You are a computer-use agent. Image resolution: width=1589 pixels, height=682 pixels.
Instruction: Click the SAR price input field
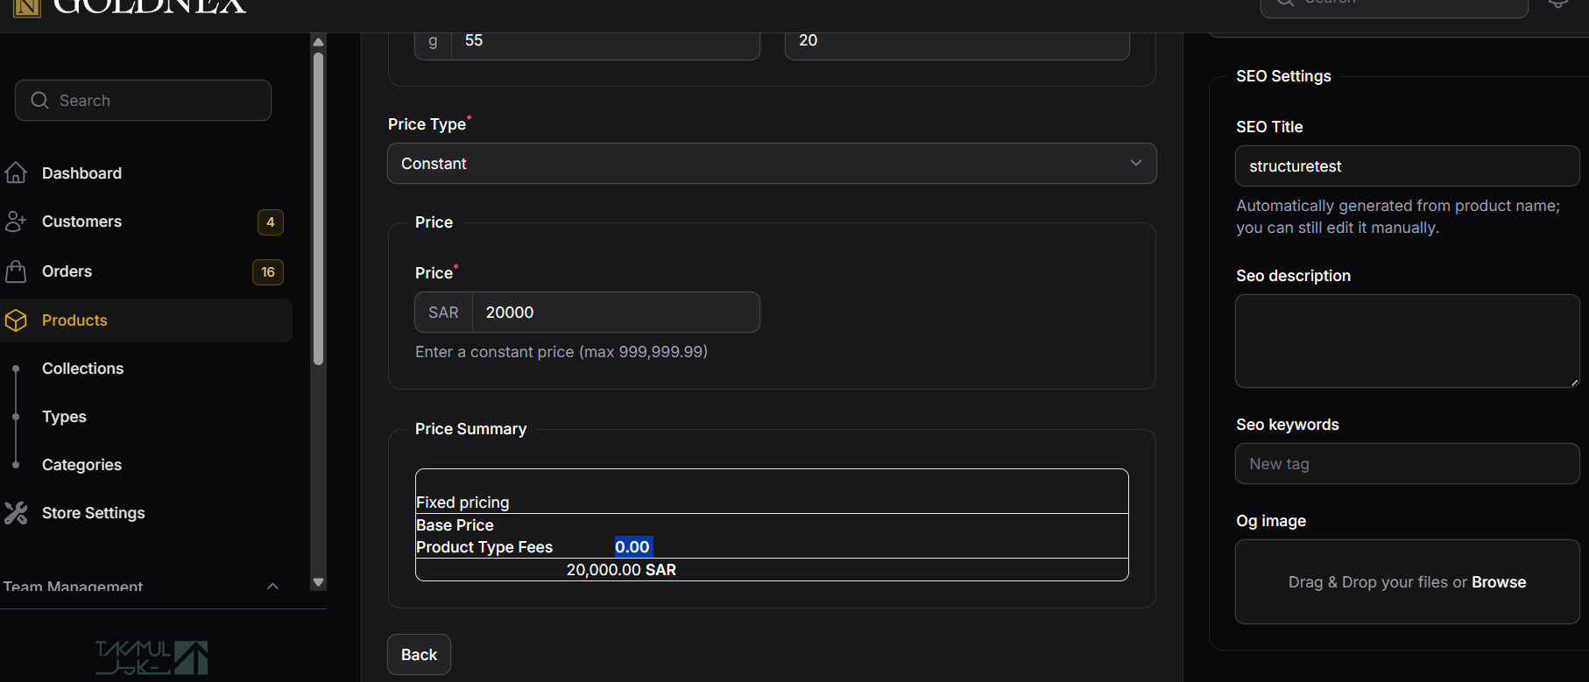pyautogui.click(x=615, y=313)
